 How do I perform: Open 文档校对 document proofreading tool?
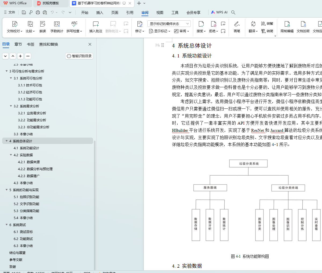tap(15, 27)
